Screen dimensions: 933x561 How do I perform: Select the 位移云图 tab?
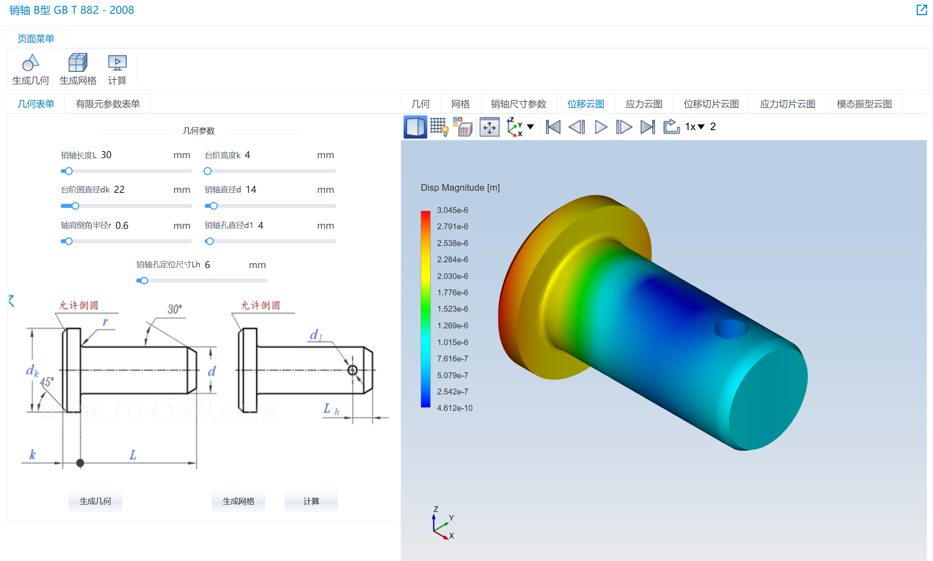pyautogui.click(x=586, y=104)
